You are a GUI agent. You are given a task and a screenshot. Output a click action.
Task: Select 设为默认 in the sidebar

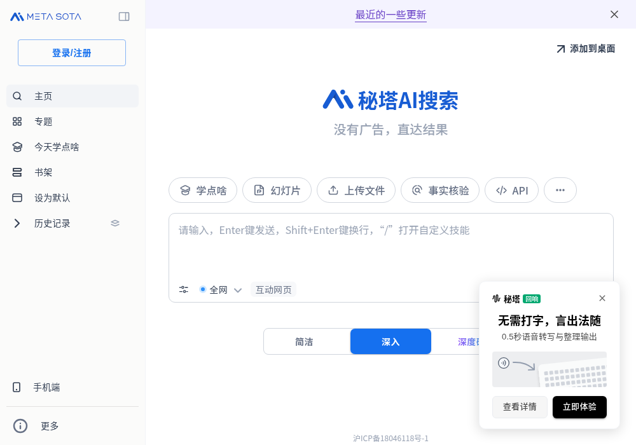(73, 198)
